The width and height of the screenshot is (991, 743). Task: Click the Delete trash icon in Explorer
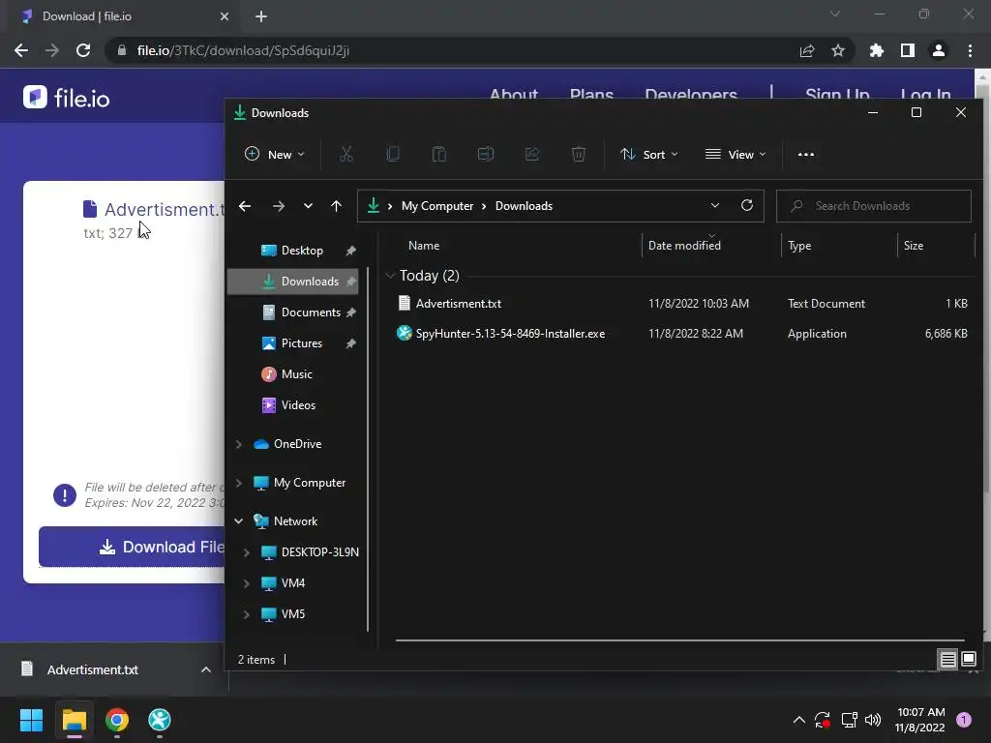coord(579,154)
